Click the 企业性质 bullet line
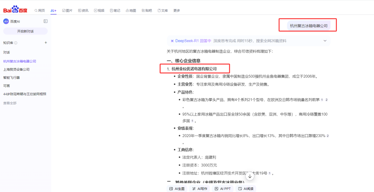This screenshot has width=374, height=192. (x=248, y=76)
